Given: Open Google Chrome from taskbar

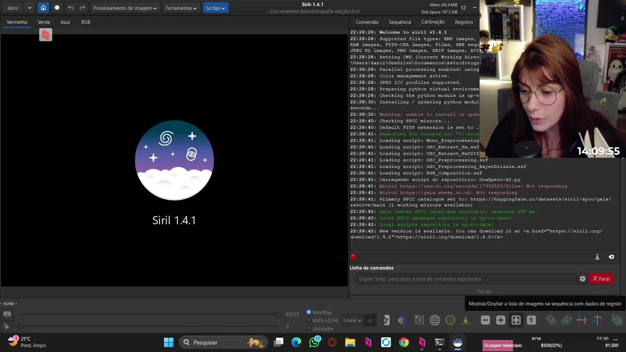Looking at the screenshot, I should (403, 342).
